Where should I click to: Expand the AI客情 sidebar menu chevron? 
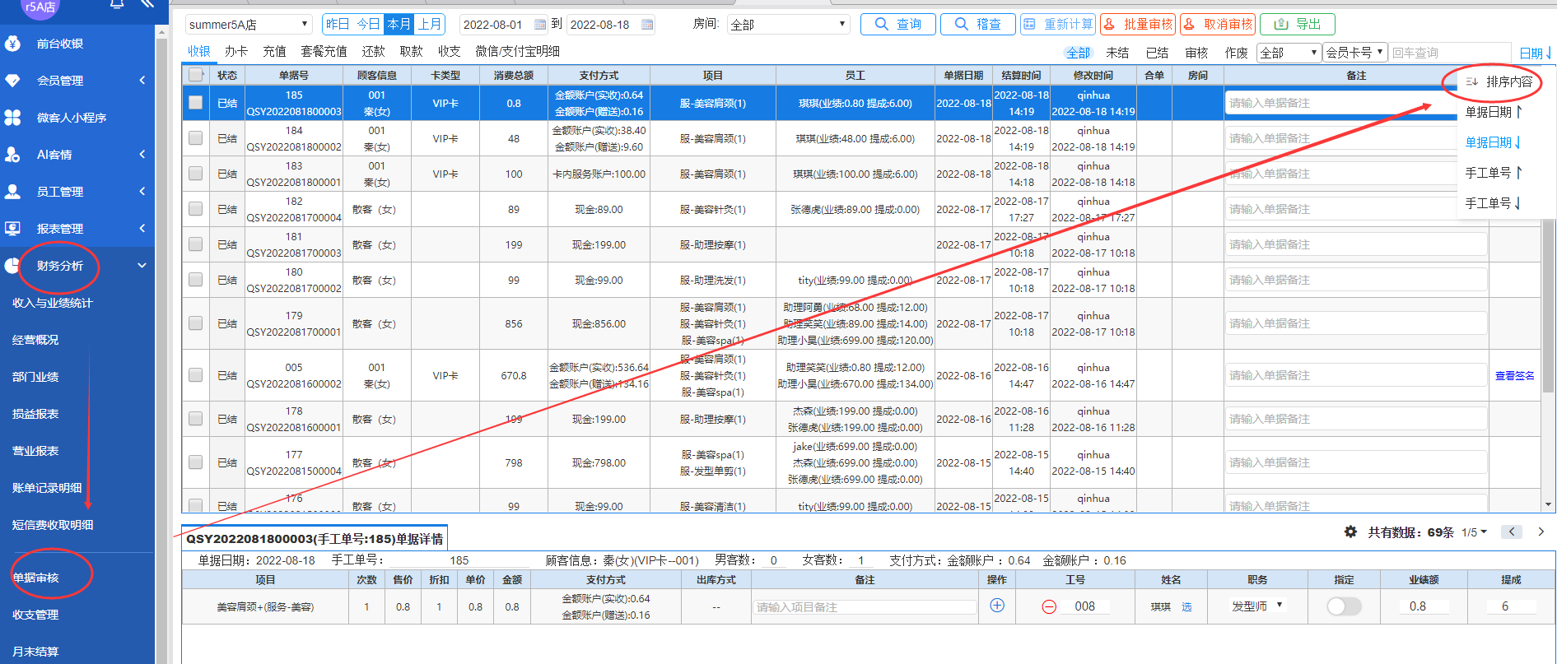(x=142, y=155)
